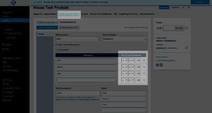Delete the Small option row

pyautogui.click(x=144, y=60)
